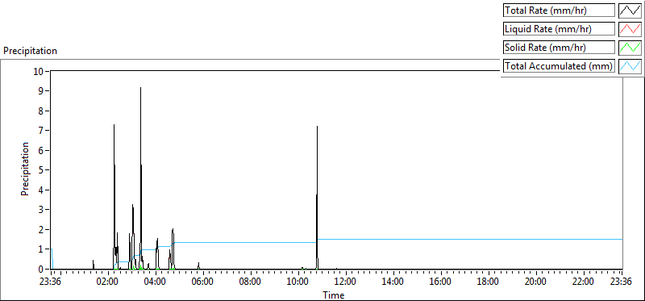This screenshot has width=645, height=301.
Task: Click the rate spike near 10:45
Action: click(317, 198)
